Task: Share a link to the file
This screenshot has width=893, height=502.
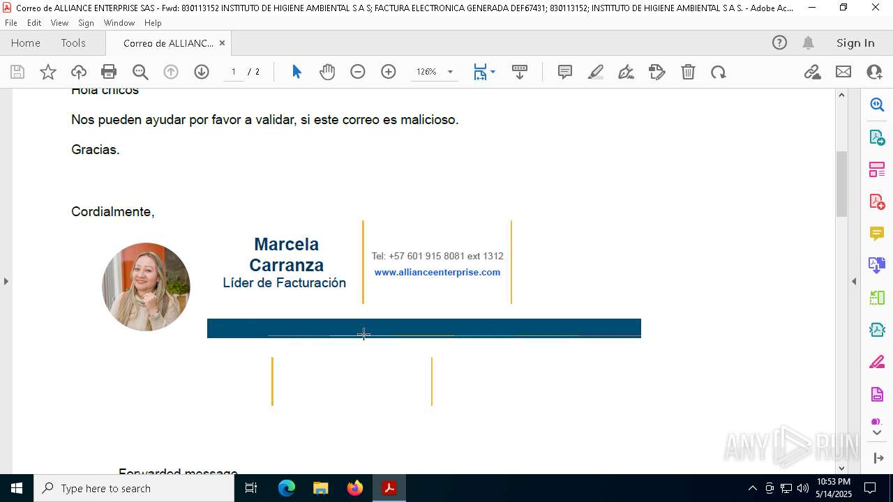Action: tap(813, 72)
